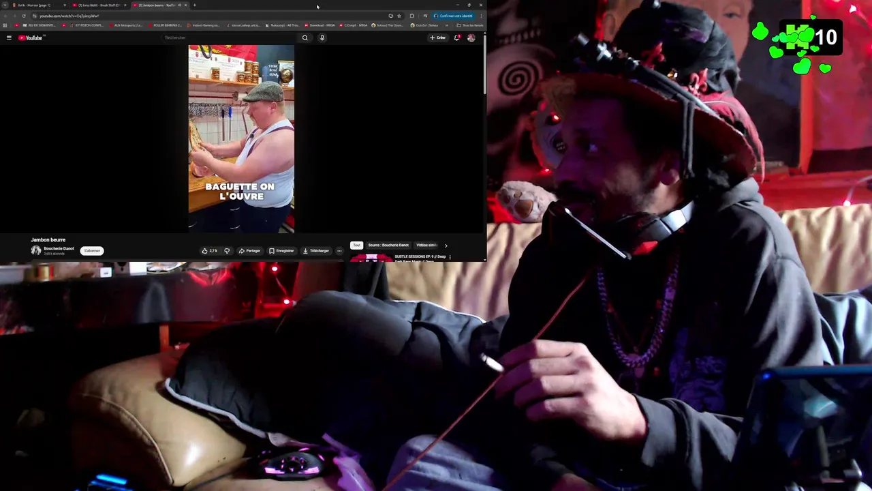872x491 pixels.
Task: Like the Jambon beurre video
Action: tap(210, 250)
